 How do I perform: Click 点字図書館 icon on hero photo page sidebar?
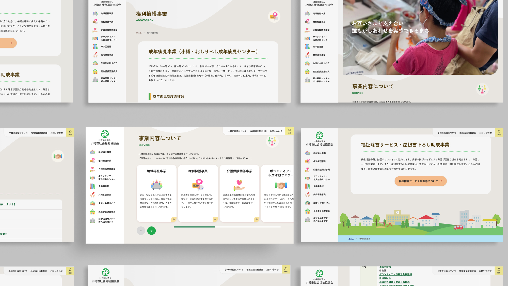(307, 47)
